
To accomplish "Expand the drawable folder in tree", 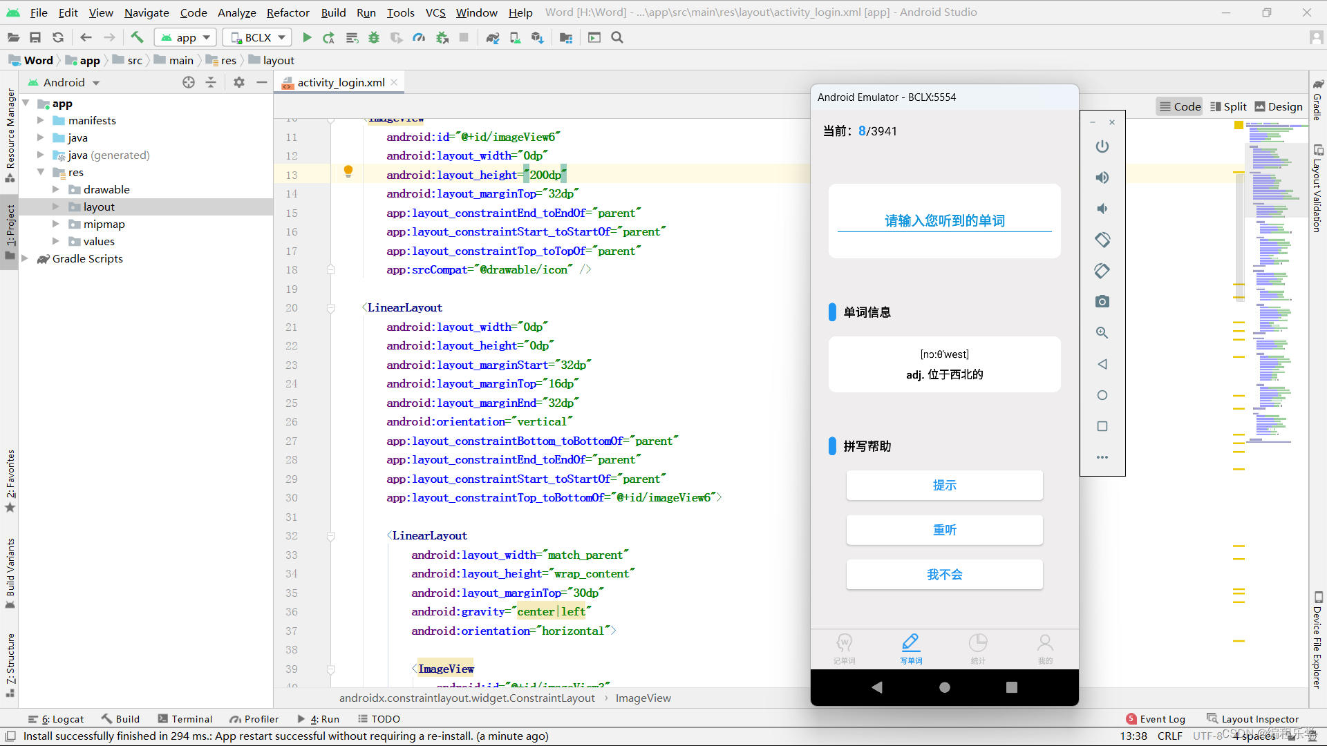I will tap(56, 189).
